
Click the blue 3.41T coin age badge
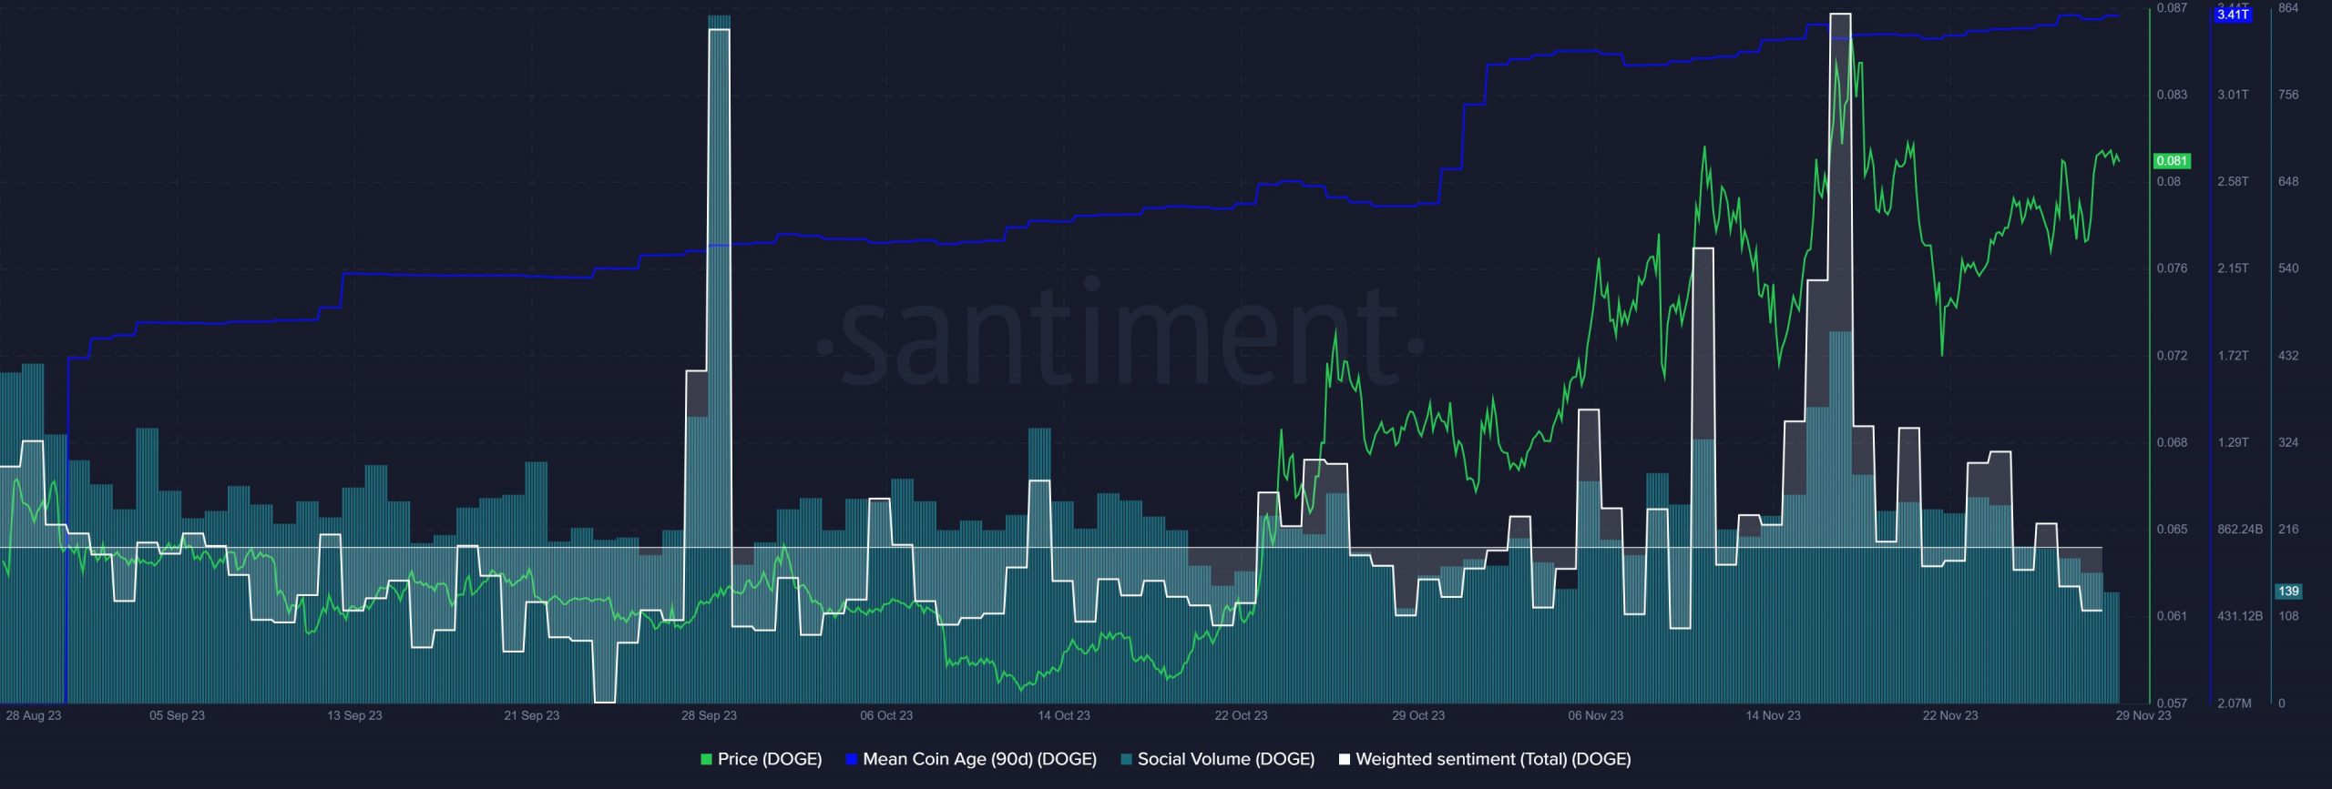[2233, 15]
